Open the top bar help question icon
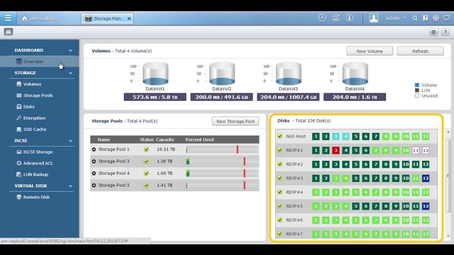454x255 pixels. [425, 18]
